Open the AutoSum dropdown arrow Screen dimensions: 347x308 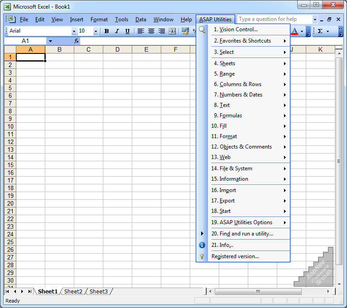click(x=328, y=31)
